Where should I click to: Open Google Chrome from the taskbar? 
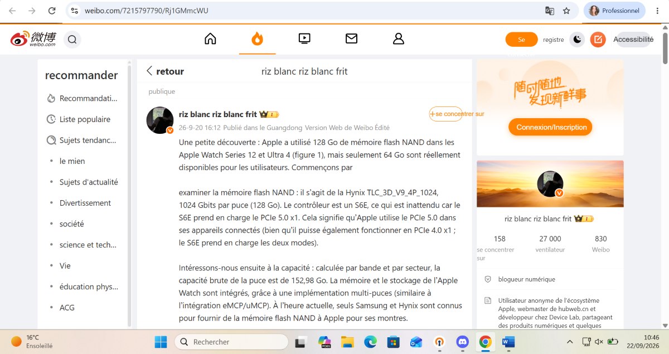point(485,341)
